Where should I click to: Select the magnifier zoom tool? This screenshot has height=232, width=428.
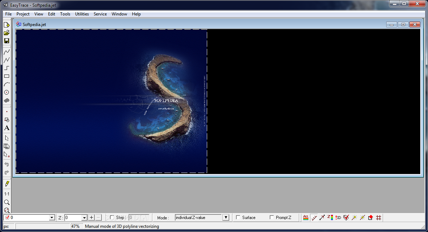[7, 202]
